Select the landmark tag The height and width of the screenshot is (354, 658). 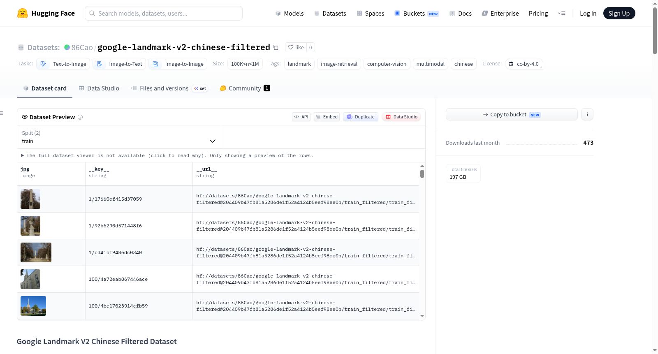(299, 64)
